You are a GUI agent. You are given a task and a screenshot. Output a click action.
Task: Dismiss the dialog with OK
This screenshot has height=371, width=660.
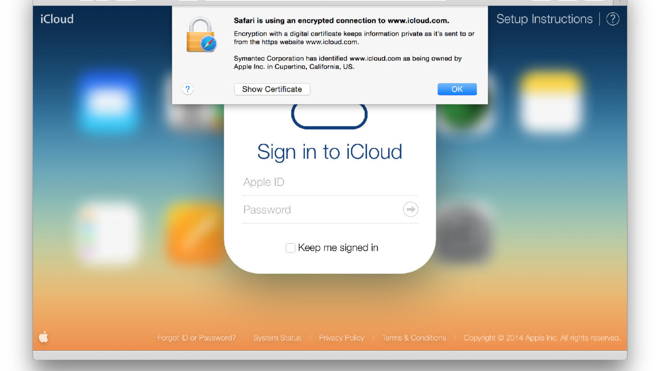[457, 89]
